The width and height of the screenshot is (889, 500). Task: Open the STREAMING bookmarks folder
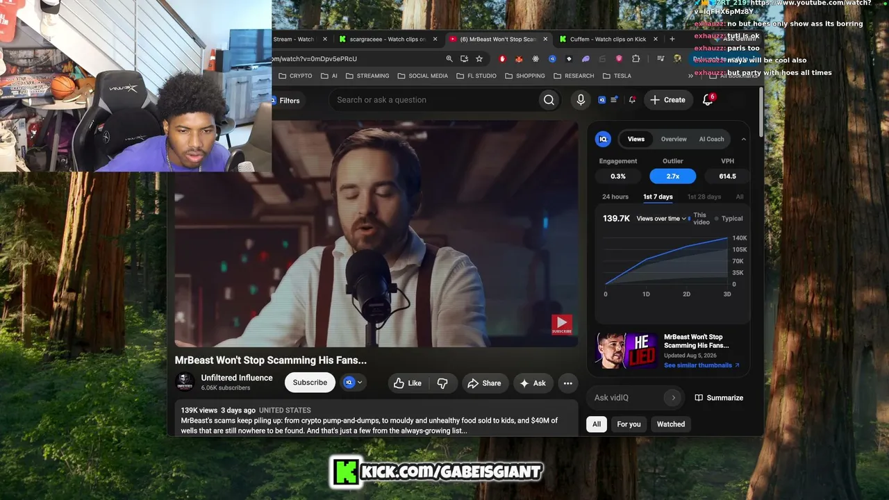[x=367, y=76]
